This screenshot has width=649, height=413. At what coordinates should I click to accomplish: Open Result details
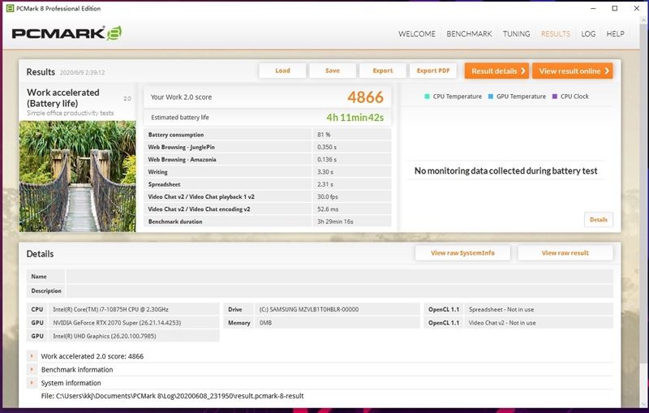coord(498,71)
